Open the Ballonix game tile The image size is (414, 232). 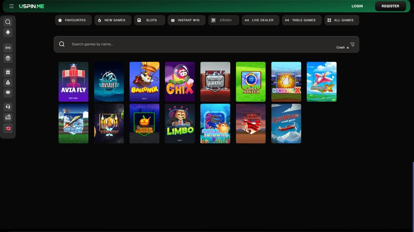point(145,82)
